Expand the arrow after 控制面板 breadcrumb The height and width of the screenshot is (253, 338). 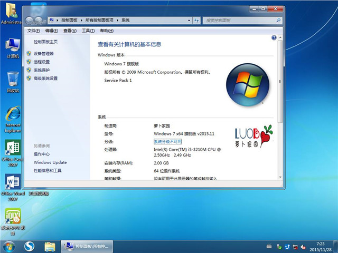(x=81, y=21)
